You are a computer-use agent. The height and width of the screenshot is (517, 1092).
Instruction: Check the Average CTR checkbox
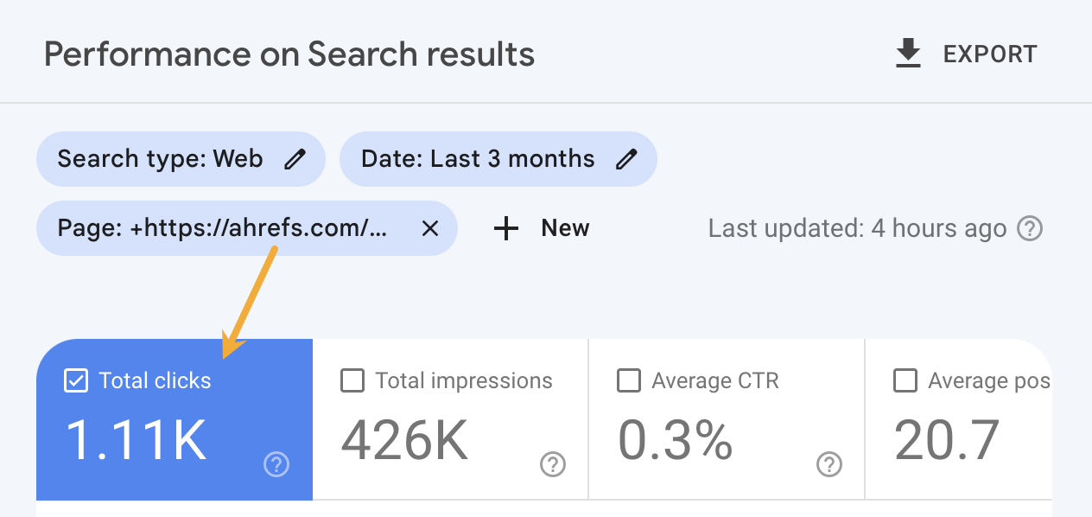coord(628,380)
